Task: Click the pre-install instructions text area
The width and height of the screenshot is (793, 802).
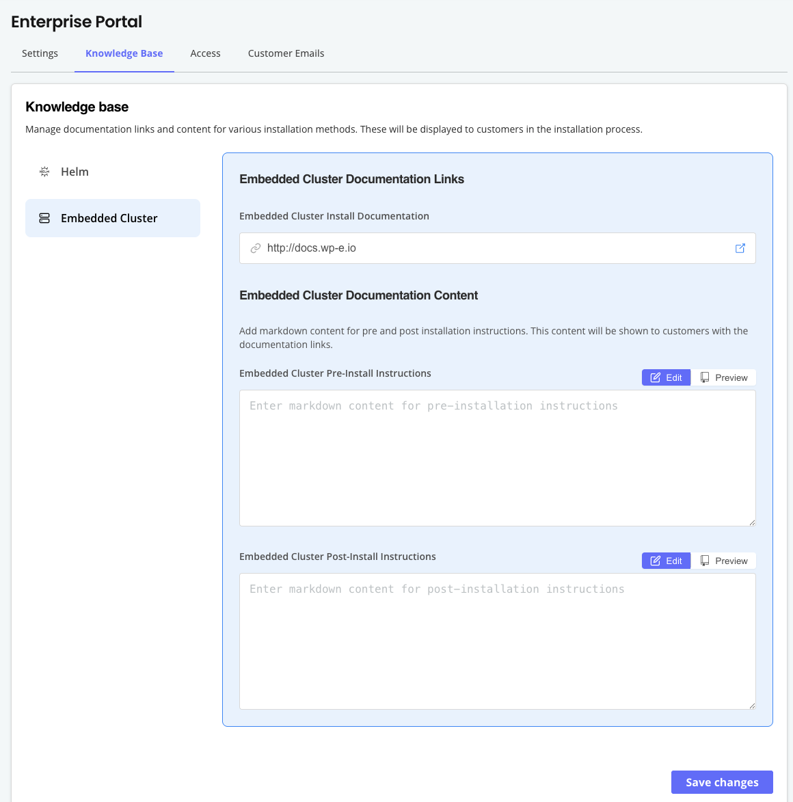Action: point(497,458)
